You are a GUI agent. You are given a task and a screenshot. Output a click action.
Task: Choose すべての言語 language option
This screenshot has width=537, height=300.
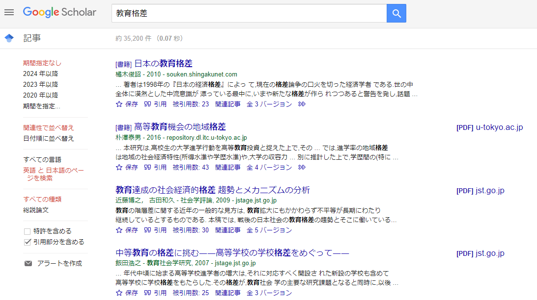tap(42, 160)
